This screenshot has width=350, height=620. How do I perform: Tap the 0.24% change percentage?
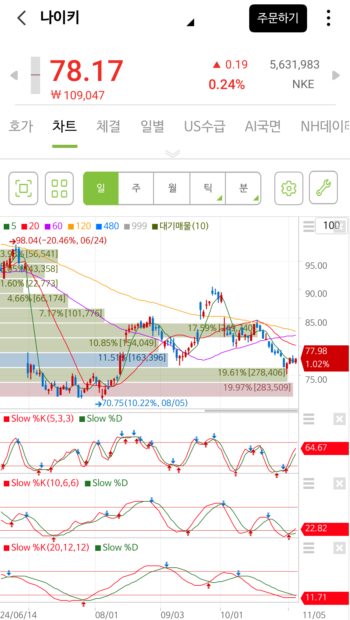(x=227, y=85)
